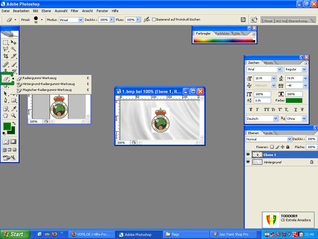Click the Windows Start button

coord(15,234)
